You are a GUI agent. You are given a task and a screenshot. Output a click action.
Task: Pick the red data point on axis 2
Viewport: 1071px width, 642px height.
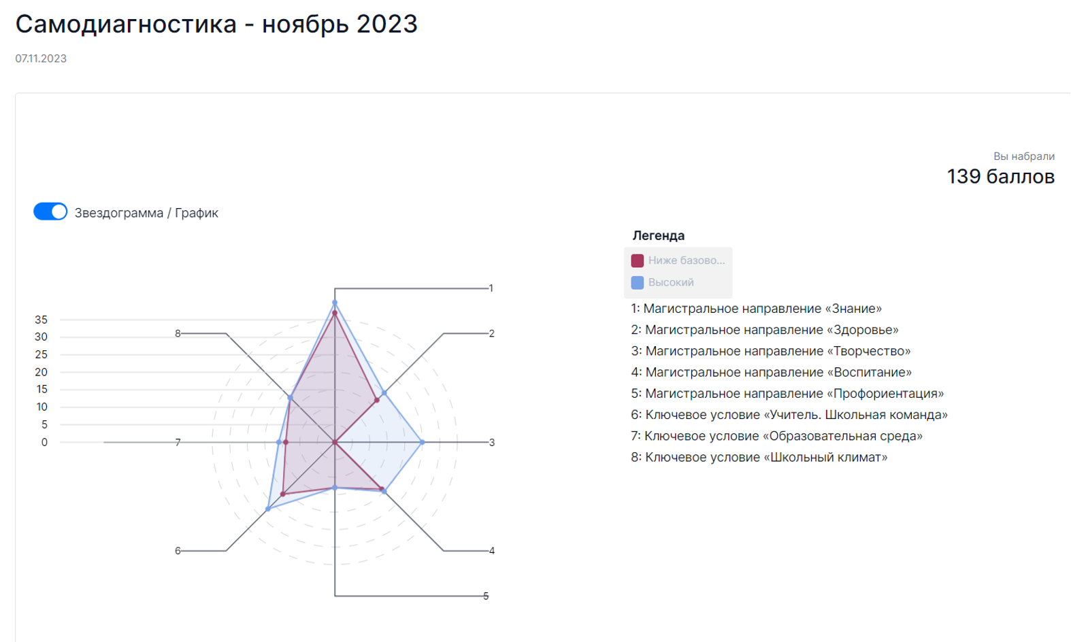(377, 401)
